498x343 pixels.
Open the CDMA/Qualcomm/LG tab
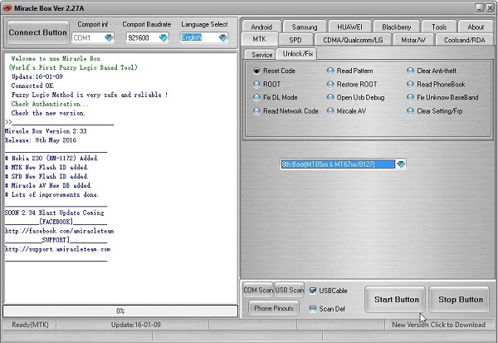pyautogui.click(x=352, y=39)
